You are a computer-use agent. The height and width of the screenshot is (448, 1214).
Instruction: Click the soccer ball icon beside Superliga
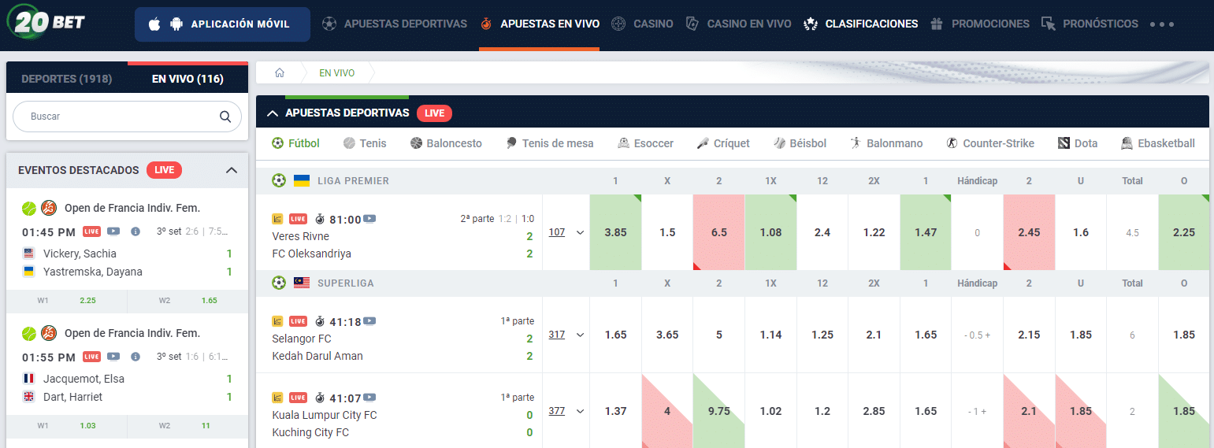tap(279, 283)
